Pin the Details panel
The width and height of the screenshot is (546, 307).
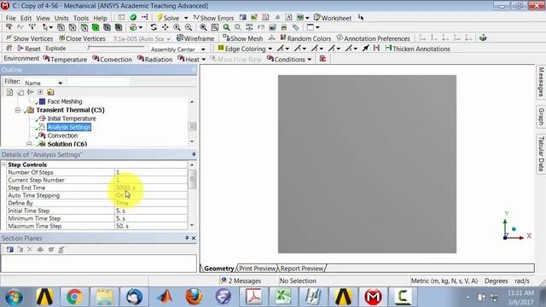[x=194, y=154]
